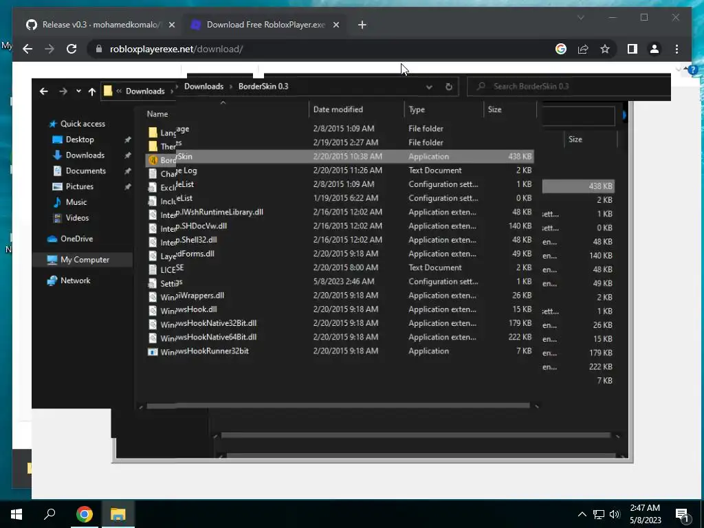Click Downloads in the breadcrumb path
The width and height of the screenshot is (704, 528).
pyautogui.click(x=203, y=86)
